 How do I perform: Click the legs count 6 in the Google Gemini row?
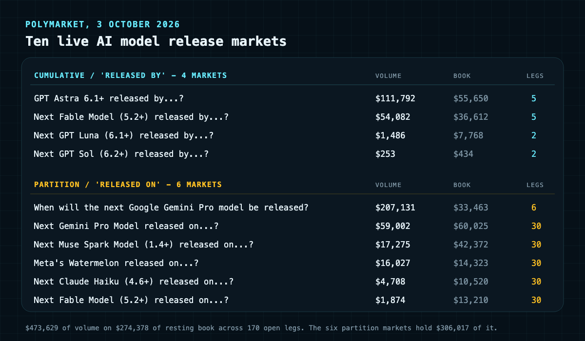[534, 208]
